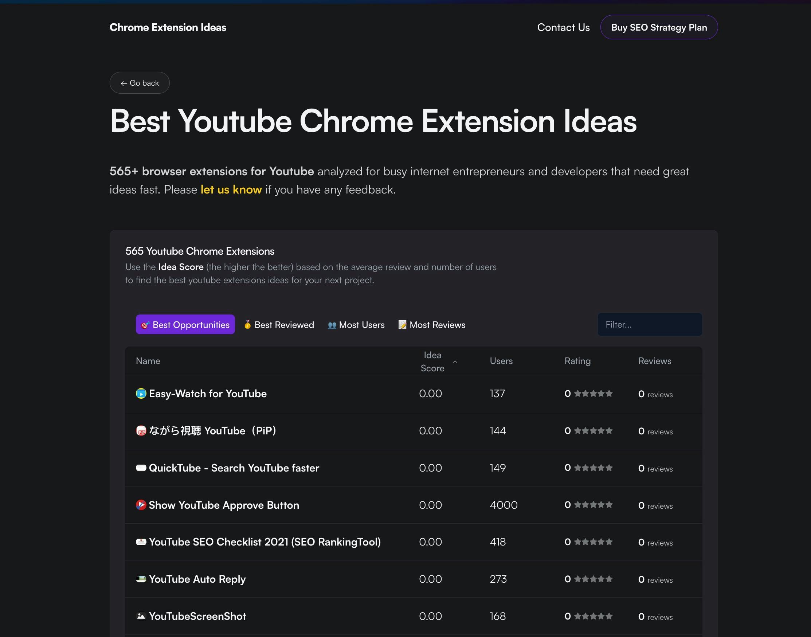The width and height of the screenshot is (811, 637).
Task: Open the Most Reviews tab
Action: [432, 324]
